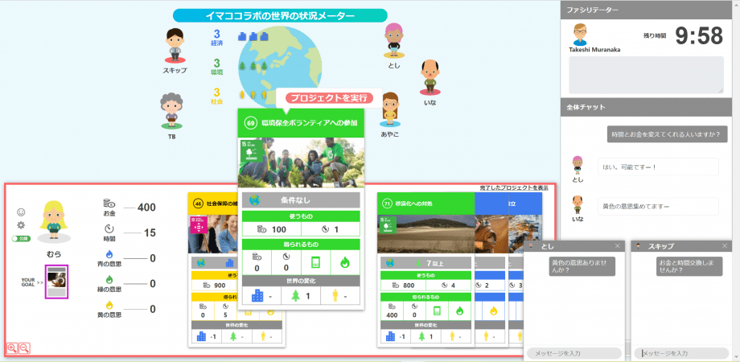Toggle the 公開 switch

click(21, 239)
